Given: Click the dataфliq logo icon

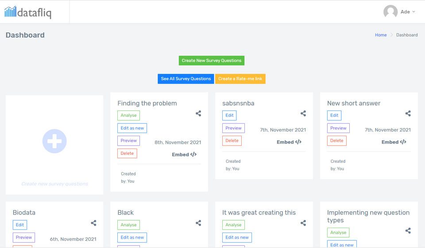Looking at the screenshot, I should [x=11, y=11].
